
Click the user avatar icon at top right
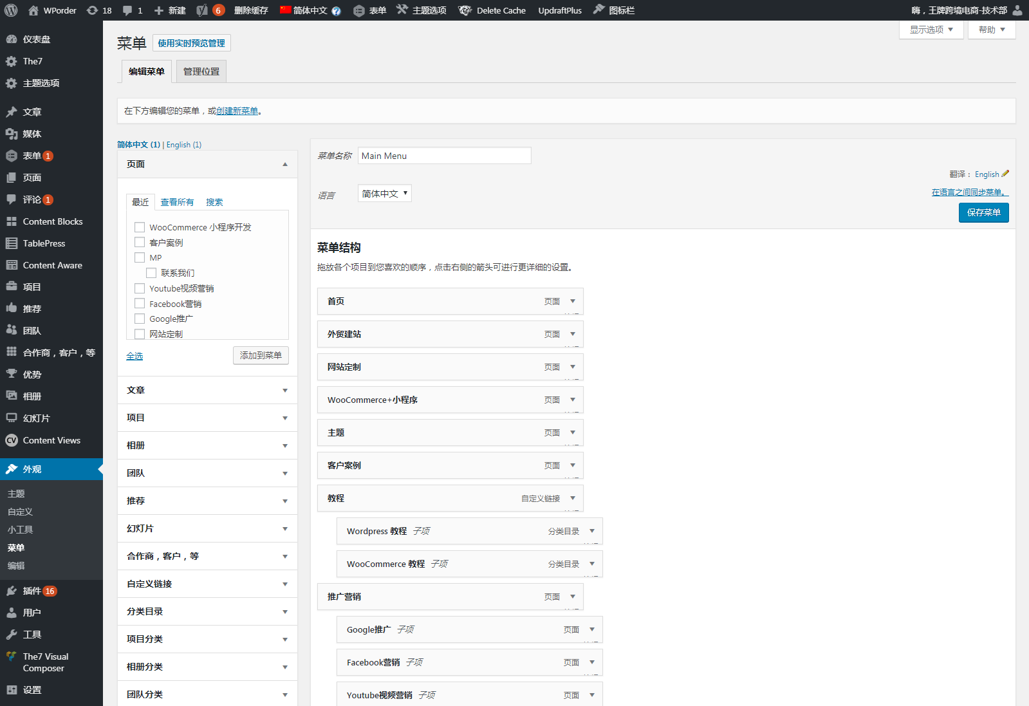click(1017, 10)
